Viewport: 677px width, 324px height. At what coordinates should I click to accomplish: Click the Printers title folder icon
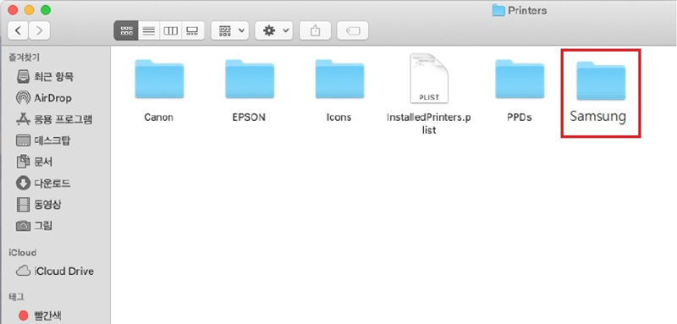498,10
